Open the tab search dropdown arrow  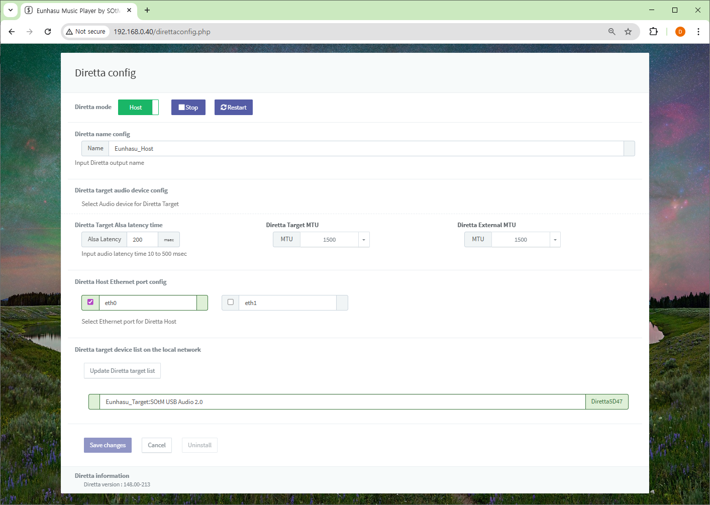pos(11,10)
